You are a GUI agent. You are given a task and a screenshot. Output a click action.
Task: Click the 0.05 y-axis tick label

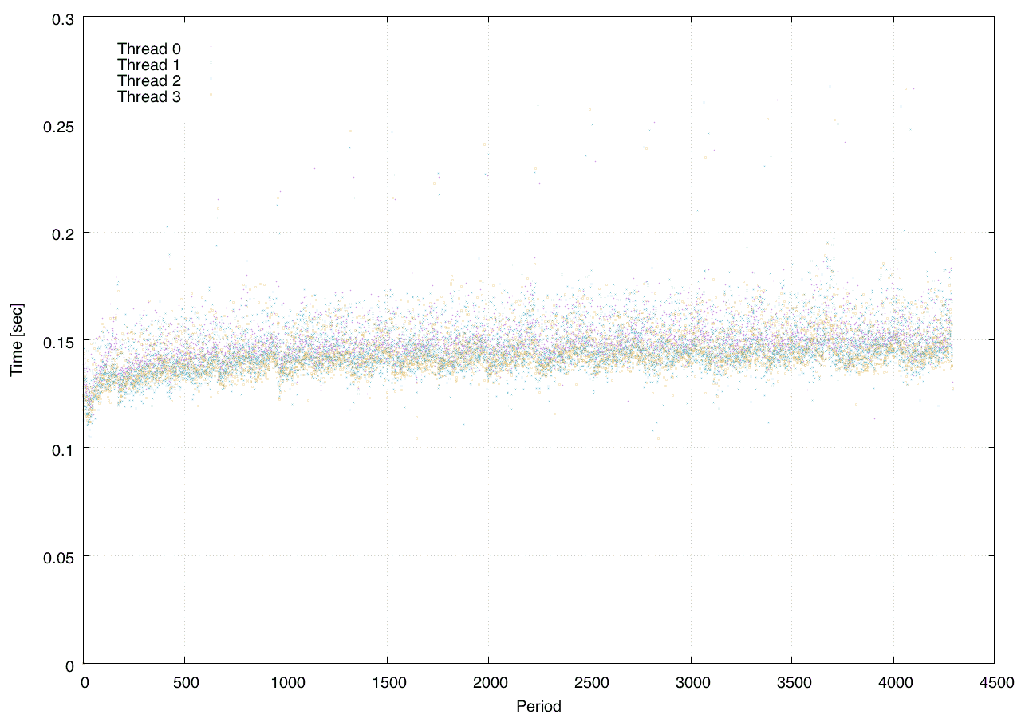tap(58, 556)
